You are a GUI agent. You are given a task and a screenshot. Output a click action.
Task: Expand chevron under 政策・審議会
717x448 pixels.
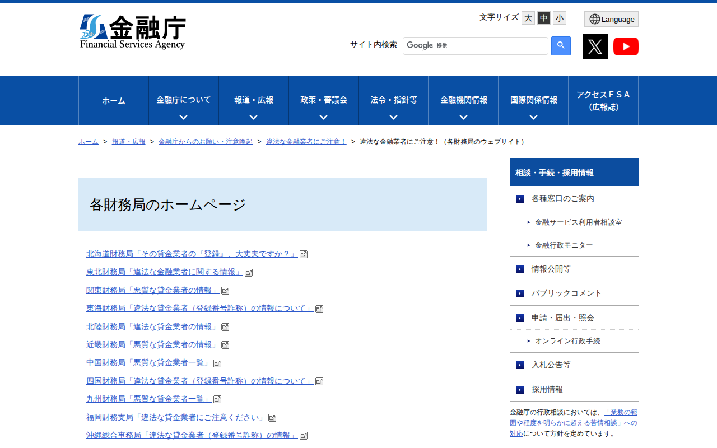[324, 118]
